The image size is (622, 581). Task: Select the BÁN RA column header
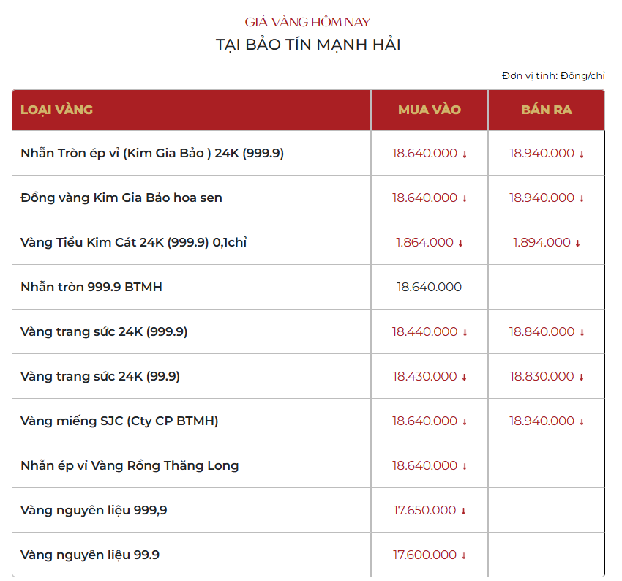pyautogui.click(x=545, y=109)
